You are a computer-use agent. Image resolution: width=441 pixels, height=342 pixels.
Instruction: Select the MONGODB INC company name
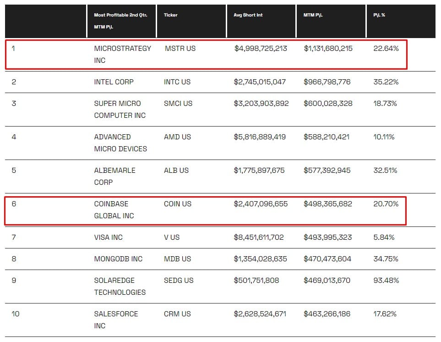click(118, 259)
